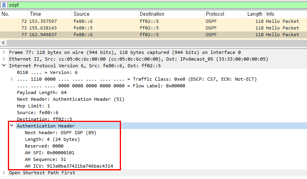This screenshot has height=179, width=307.
Task: Select the Hop Limit: 1 field
Action: [33, 106]
